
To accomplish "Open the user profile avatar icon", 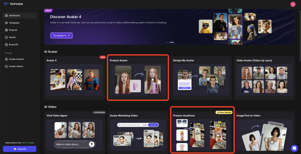I will [x=293, y=4].
